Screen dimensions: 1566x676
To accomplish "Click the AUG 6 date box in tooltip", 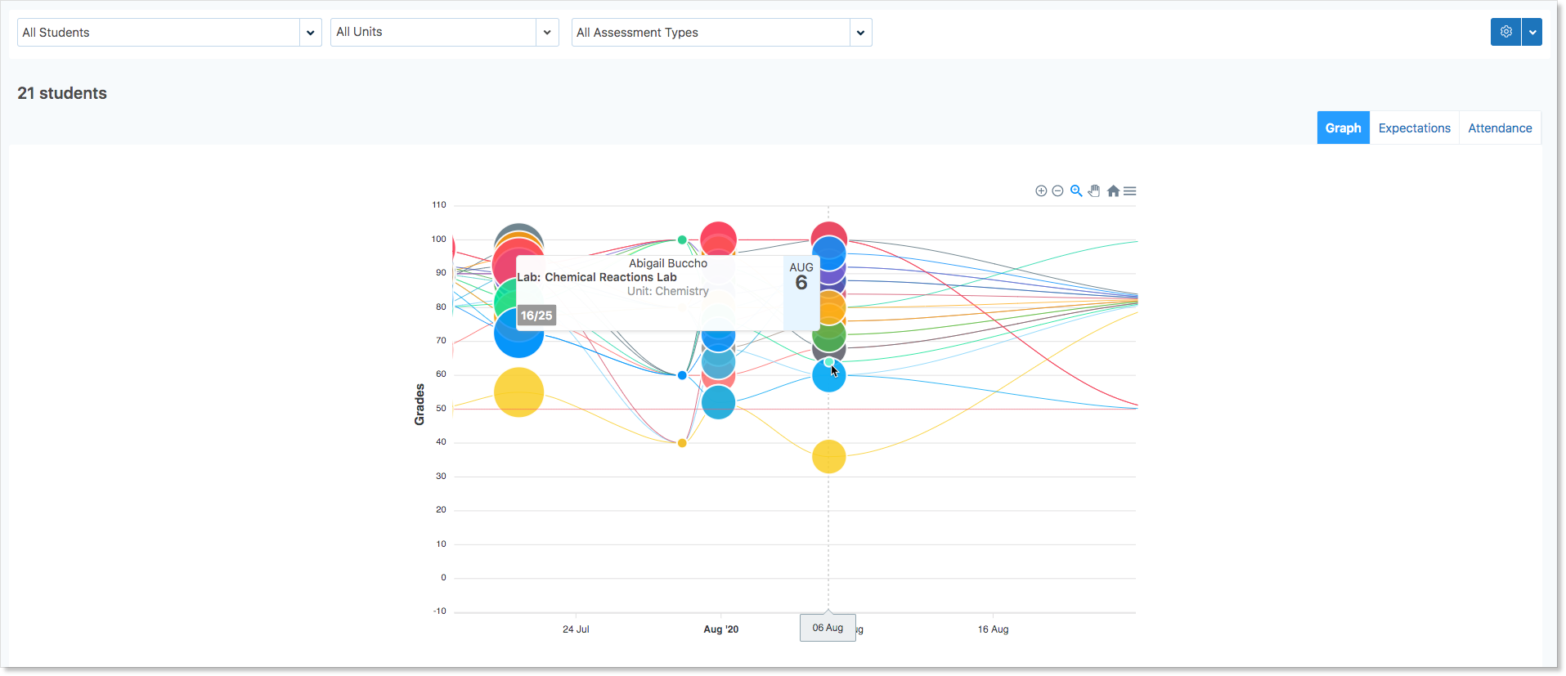I will (x=801, y=292).
